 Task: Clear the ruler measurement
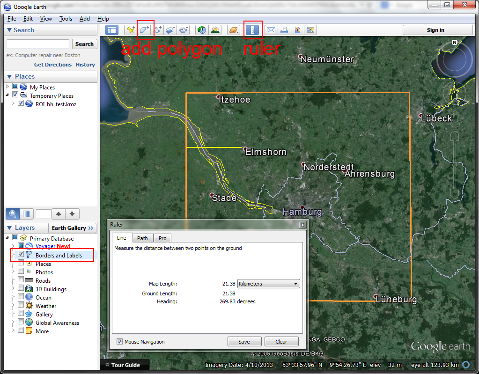tap(281, 342)
